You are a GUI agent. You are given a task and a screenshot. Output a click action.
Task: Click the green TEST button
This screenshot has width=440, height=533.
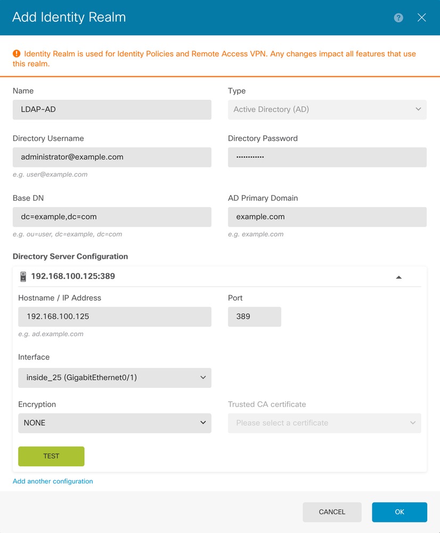[51, 456]
